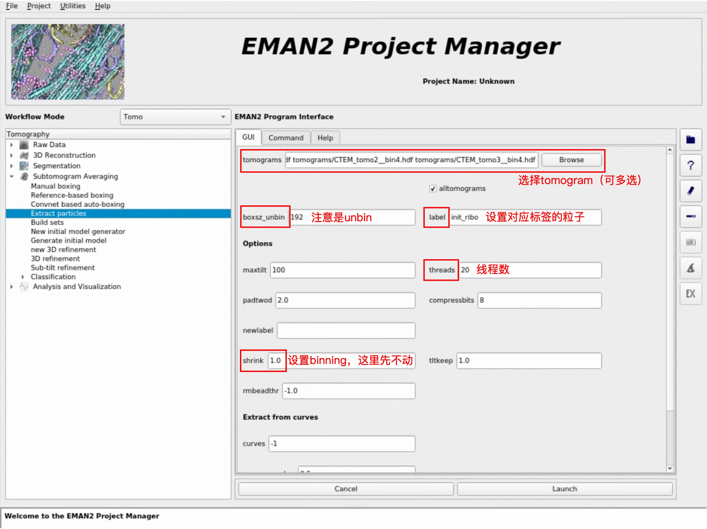707x529 pixels.
Task: Click the EMAN2 tomography logo image
Action: coord(68,62)
